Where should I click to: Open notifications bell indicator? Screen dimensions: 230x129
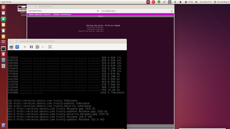tap(181, 2)
